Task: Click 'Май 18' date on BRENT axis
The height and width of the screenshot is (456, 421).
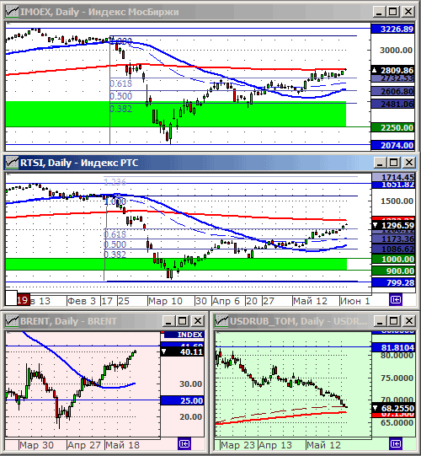Action: 122,445
